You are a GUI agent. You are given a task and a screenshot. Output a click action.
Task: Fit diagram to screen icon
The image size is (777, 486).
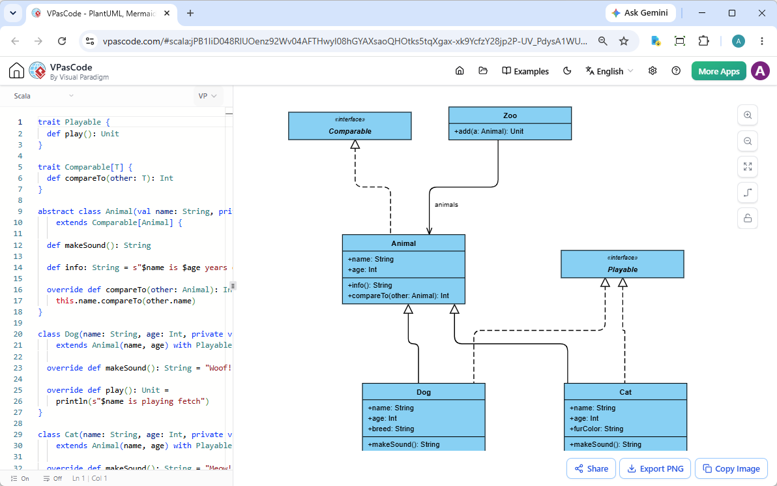click(748, 166)
